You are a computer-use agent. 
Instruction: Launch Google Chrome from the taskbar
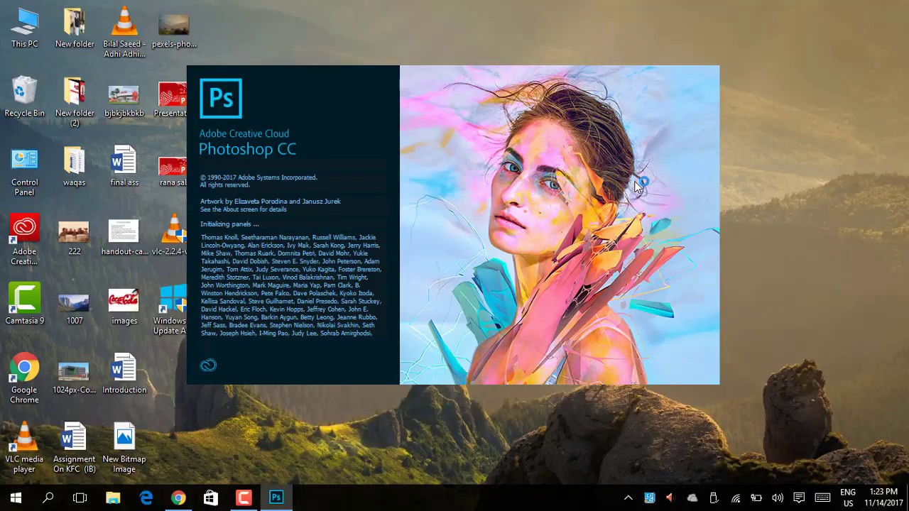pos(178,498)
